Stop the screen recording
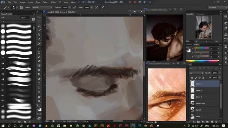 coord(135,2)
